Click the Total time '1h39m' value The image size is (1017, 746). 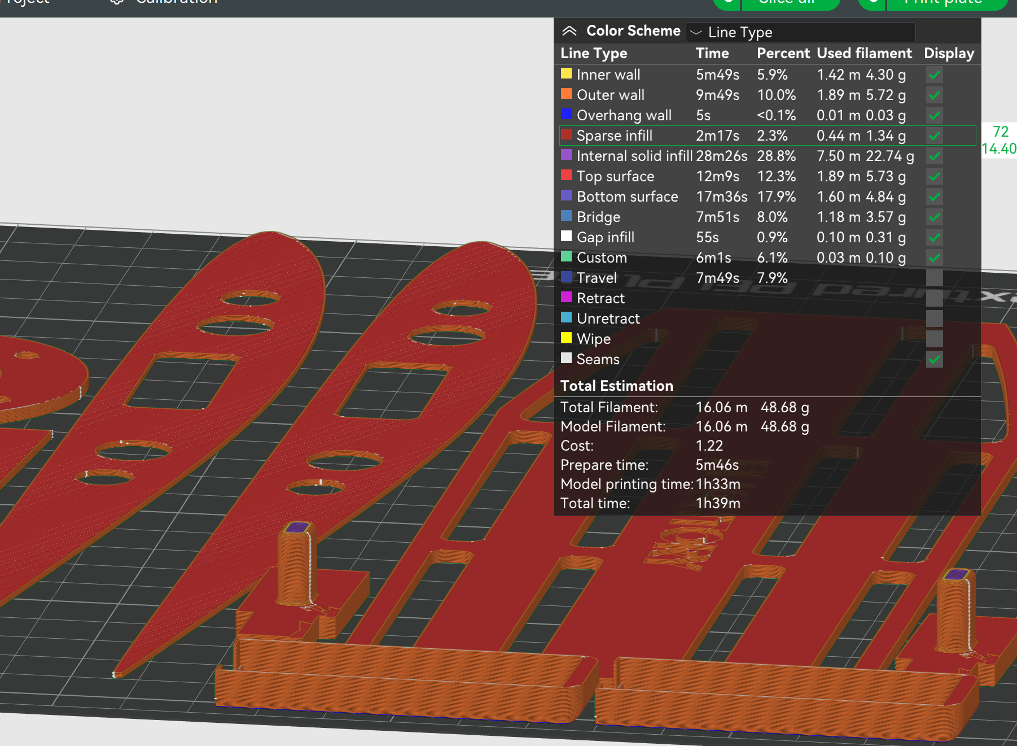pos(718,503)
